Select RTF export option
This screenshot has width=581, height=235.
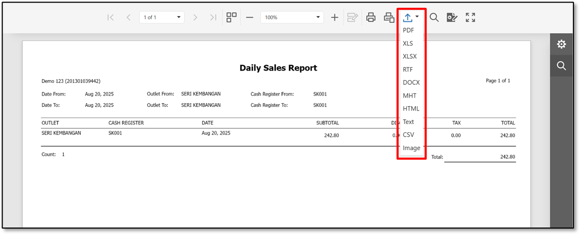click(x=408, y=69)
